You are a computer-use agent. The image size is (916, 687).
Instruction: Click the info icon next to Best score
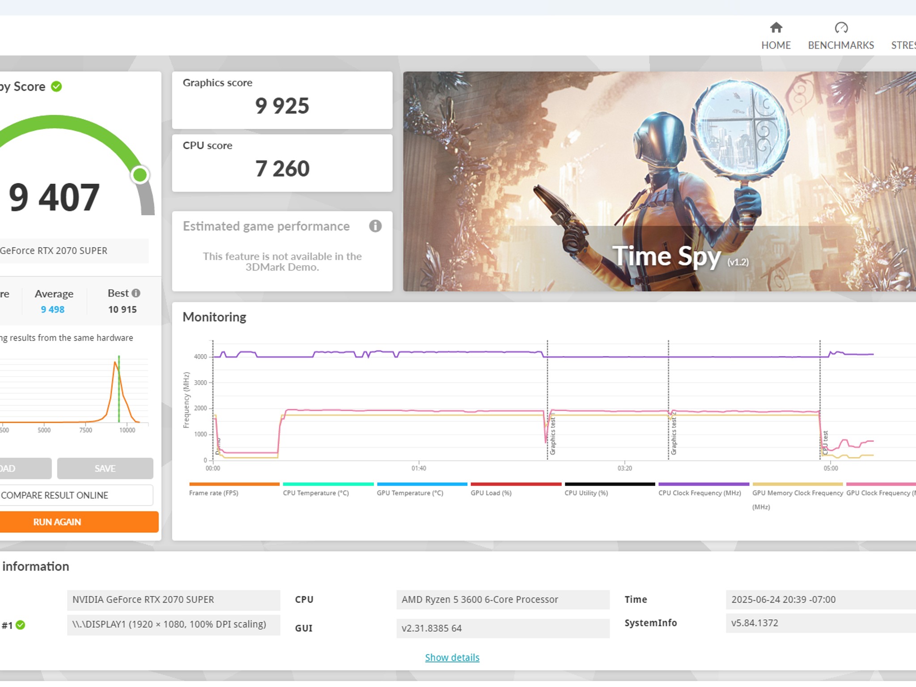(x=136, y=293)
